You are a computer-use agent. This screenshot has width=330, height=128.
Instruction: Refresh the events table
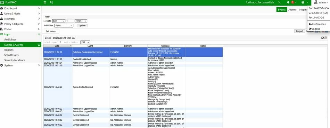click(x=323, y=38)
